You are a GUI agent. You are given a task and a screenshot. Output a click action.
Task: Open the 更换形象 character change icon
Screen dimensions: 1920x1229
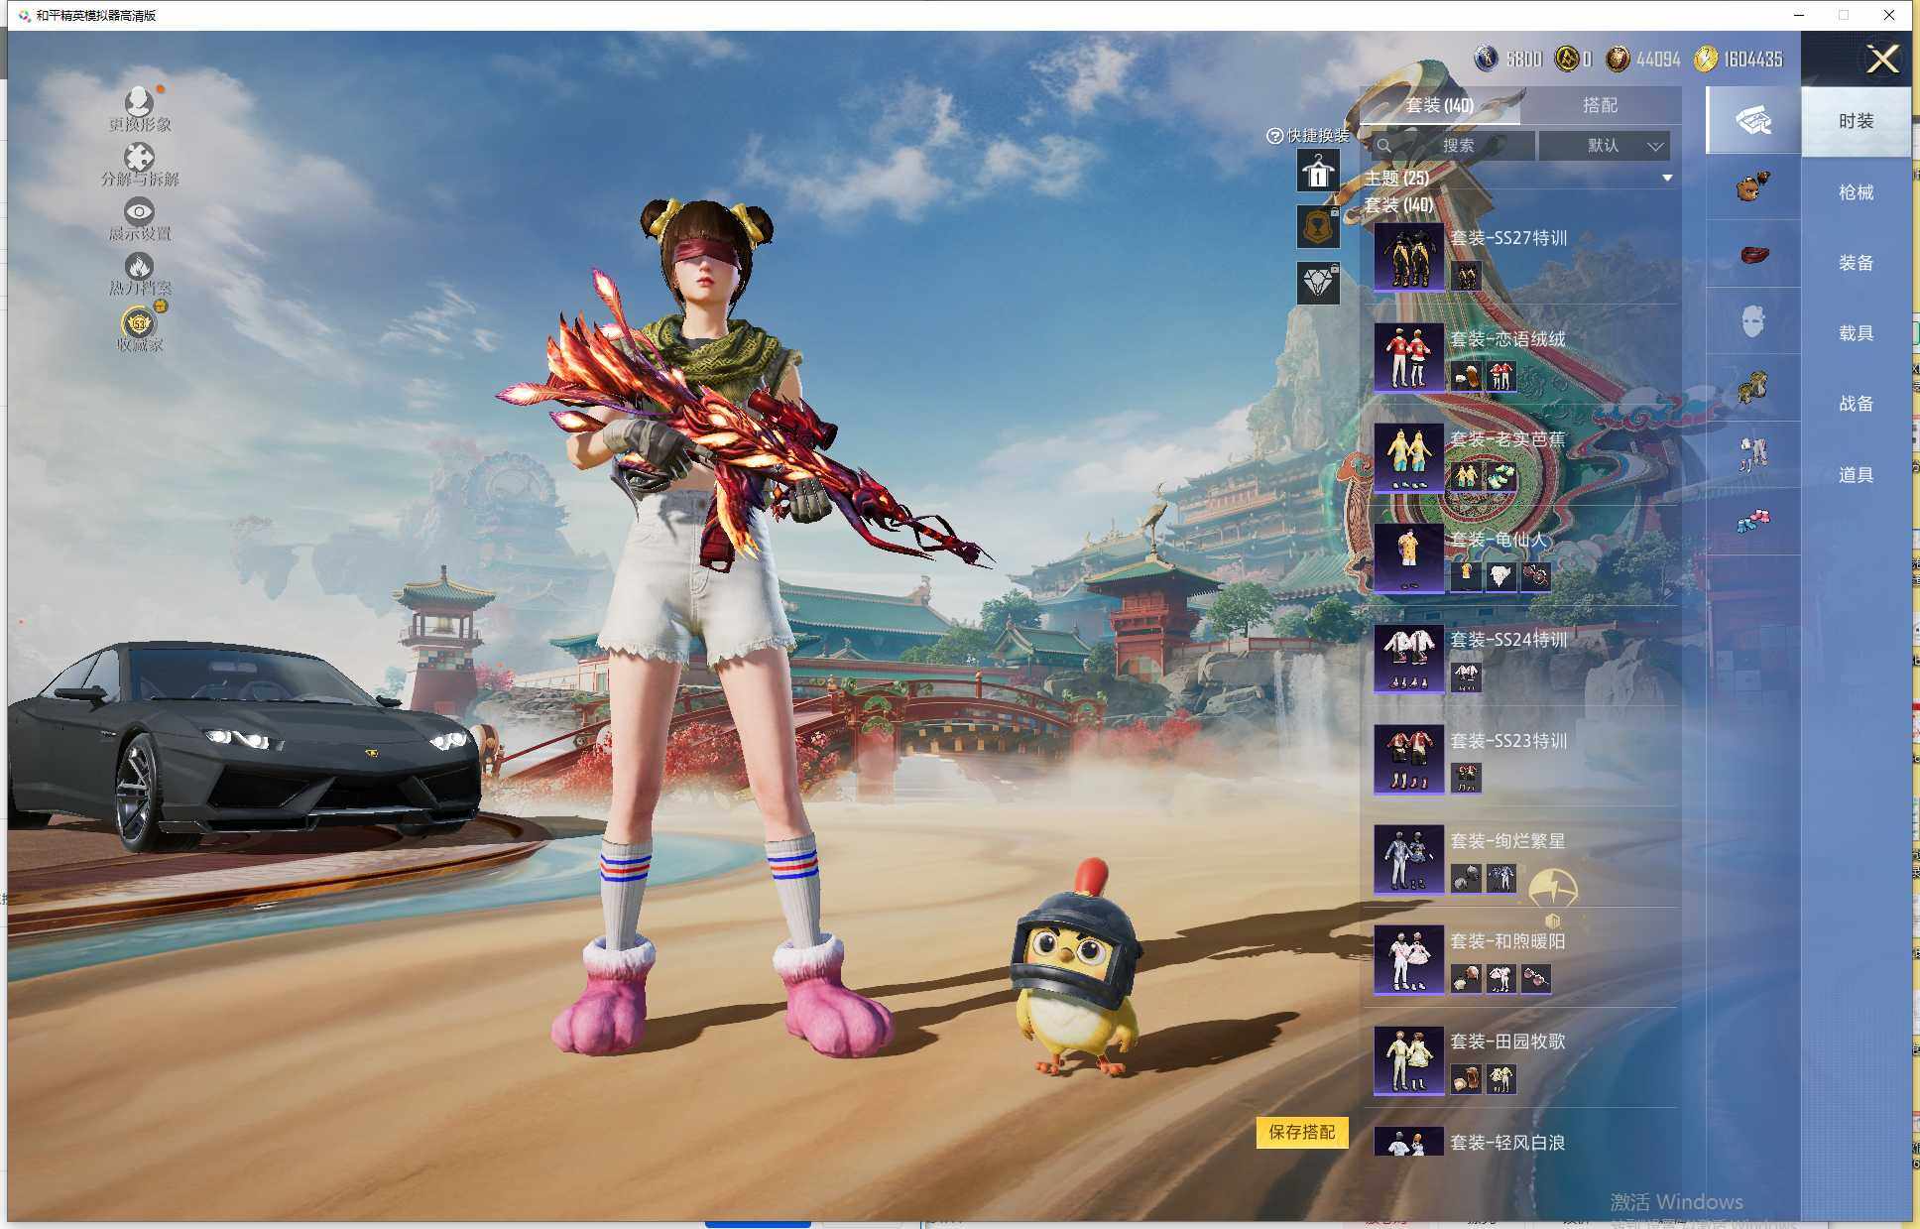pos(139,102)
